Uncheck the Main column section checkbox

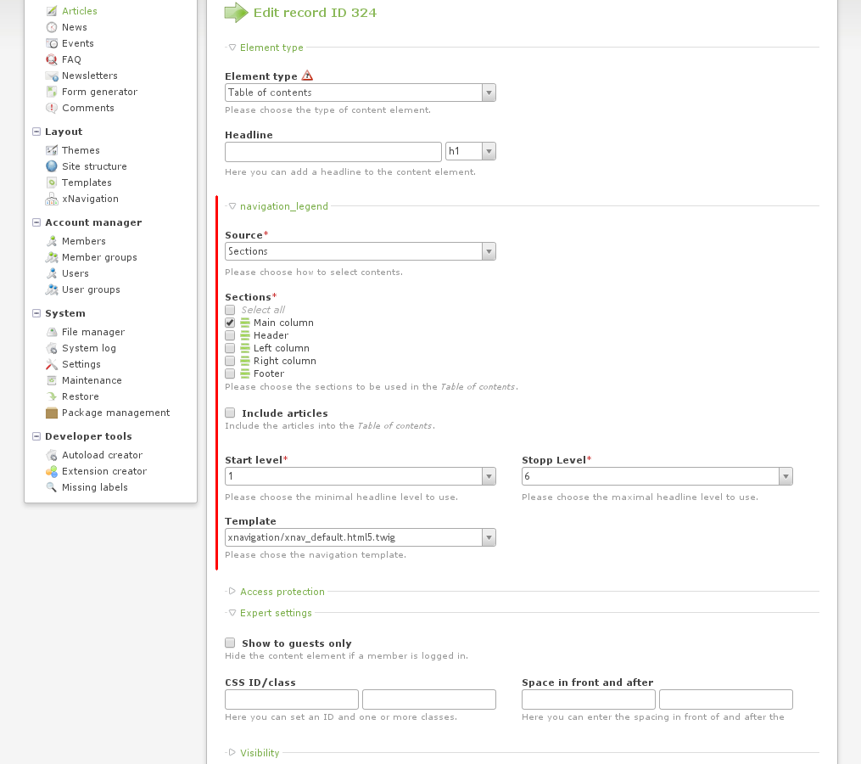tap(230, 323)
